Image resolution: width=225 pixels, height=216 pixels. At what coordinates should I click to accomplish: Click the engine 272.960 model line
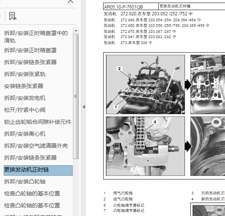tap(156, 26)
